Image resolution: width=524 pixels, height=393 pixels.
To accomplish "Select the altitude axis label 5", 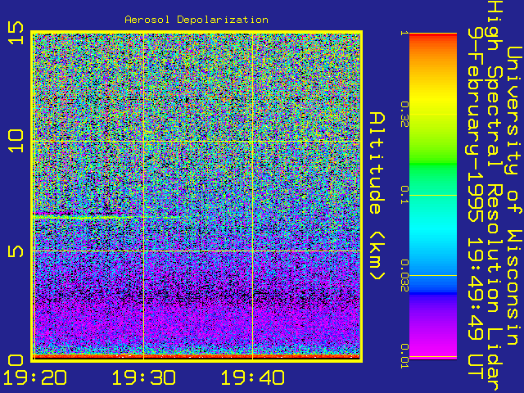I will [16, 251].
